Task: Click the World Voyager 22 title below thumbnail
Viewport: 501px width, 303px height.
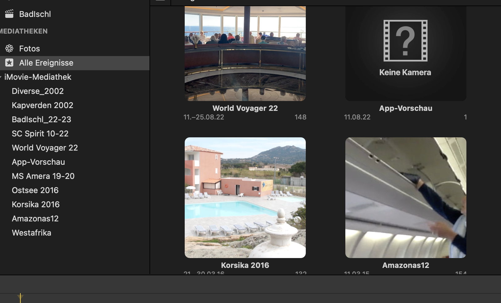Action: point(245,108)
